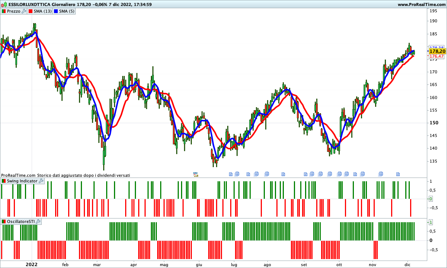The height and width of the screenshot is (268, 447).
Task: Click the mag month label
Action: [x=164, y=264]
